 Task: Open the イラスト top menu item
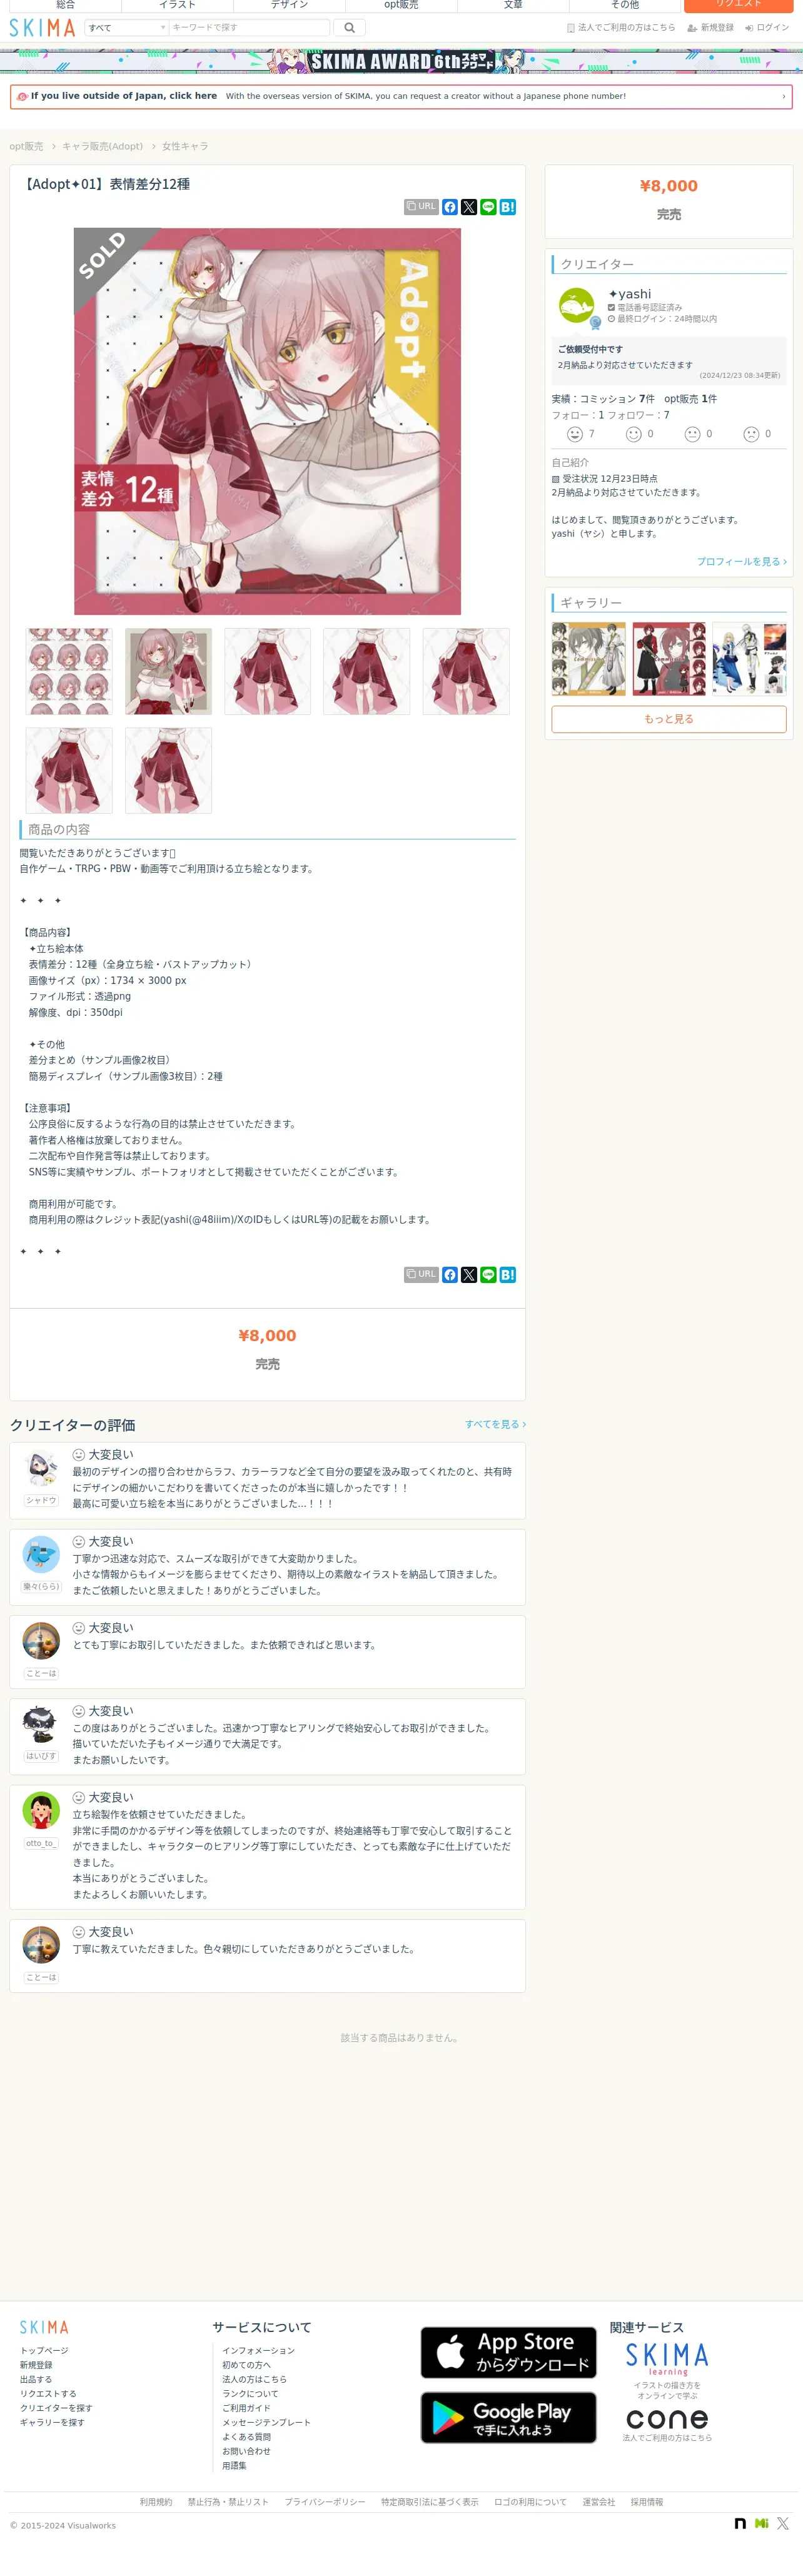pos(177,5)
